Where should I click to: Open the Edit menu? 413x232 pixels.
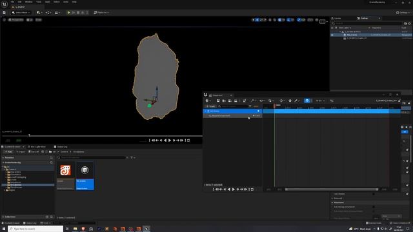click(19, 2)
